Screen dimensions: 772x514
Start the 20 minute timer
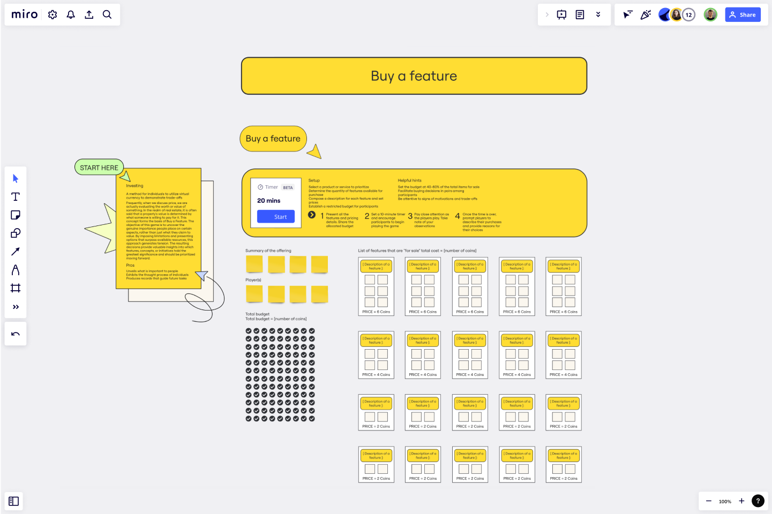(x=275, y=216)
